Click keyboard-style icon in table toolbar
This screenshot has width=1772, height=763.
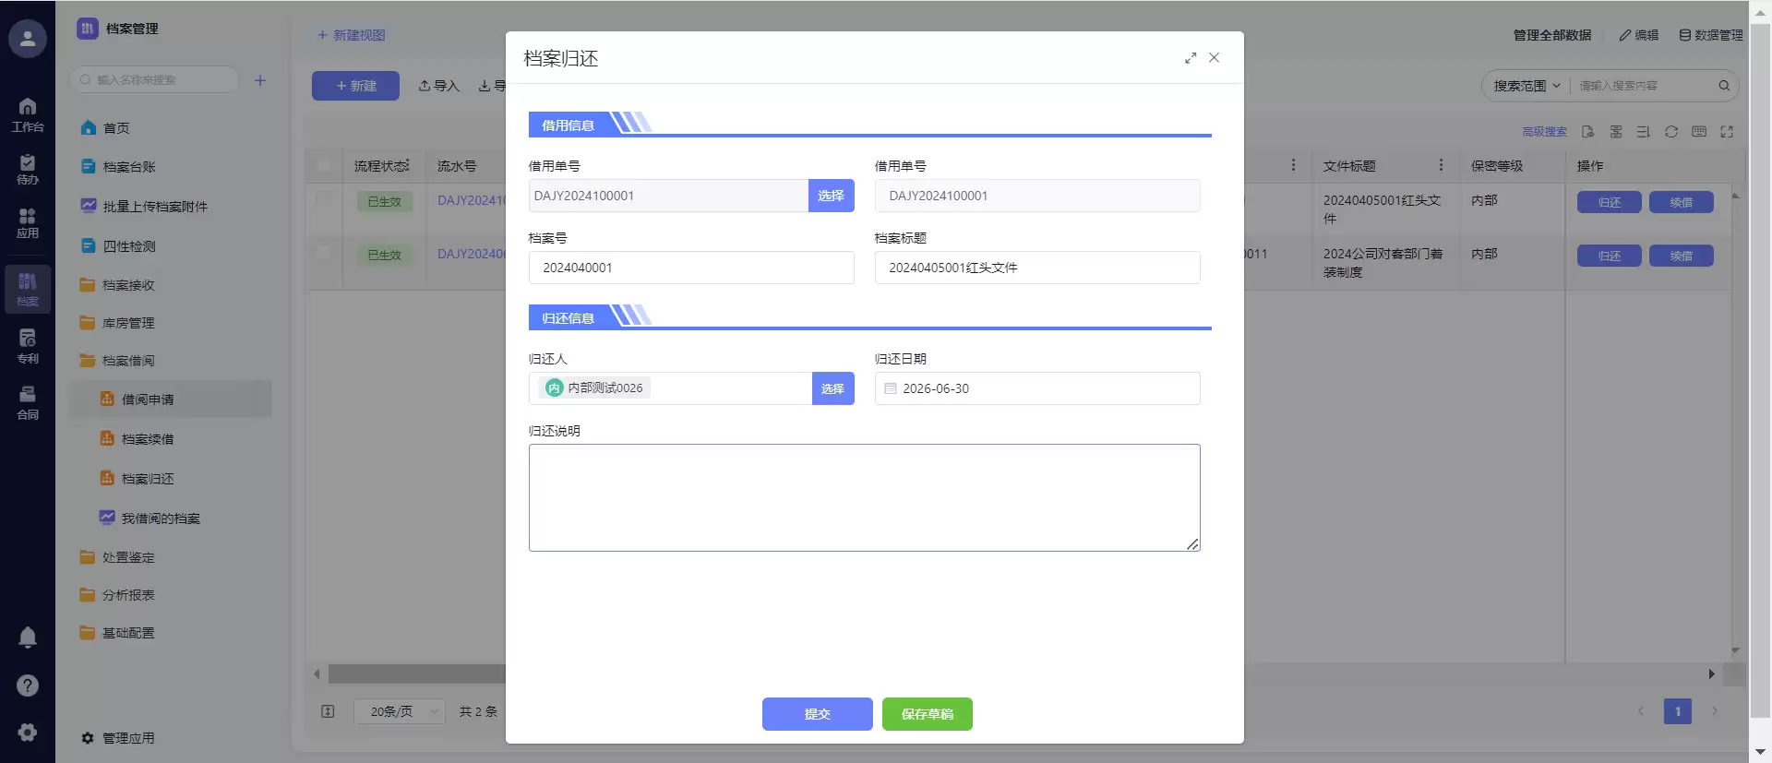pos(1699,132)
